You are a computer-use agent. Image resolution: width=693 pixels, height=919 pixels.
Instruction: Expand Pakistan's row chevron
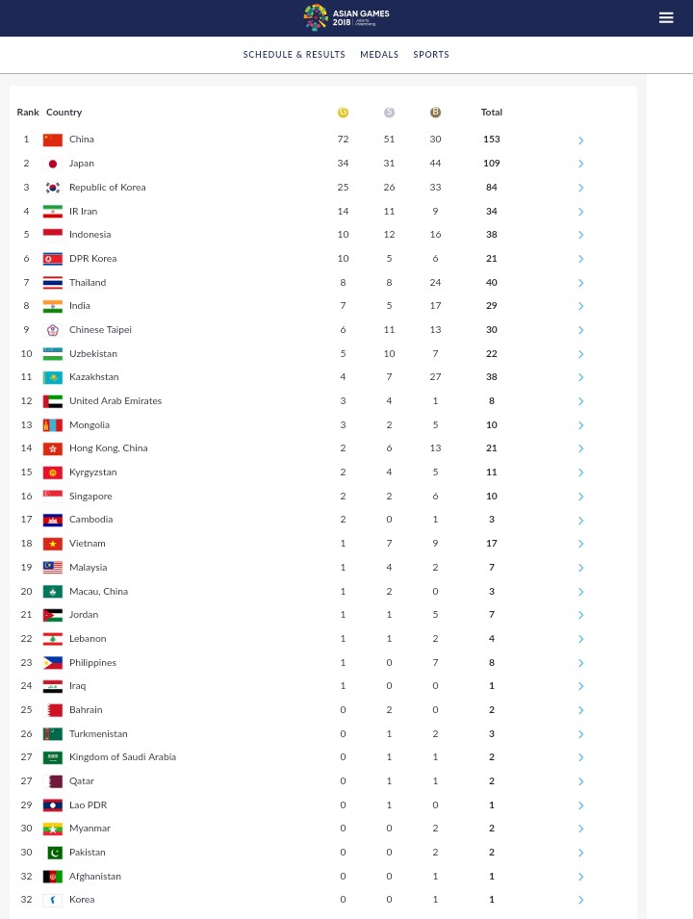click(x=580, y=853)
